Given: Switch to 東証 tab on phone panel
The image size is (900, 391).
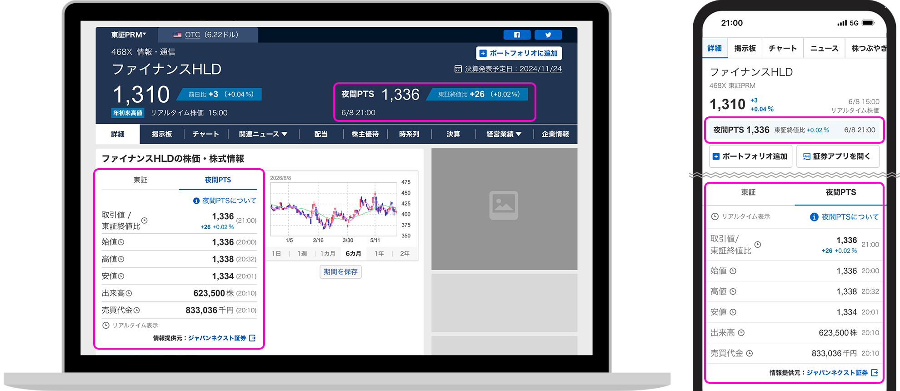Looking at the screenshot, I should coord(749,192).
